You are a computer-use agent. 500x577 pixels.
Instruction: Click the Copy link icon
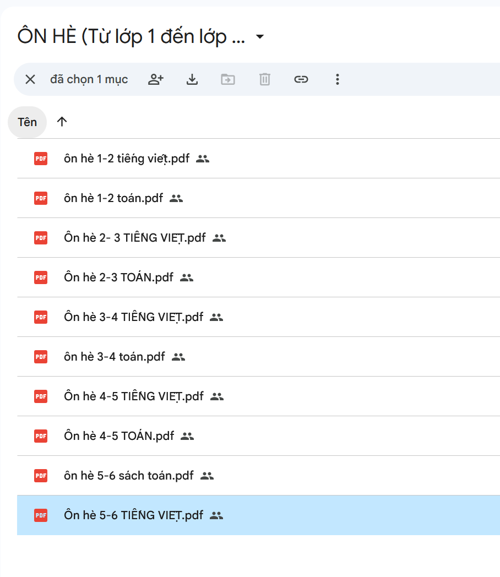[301, 79]
